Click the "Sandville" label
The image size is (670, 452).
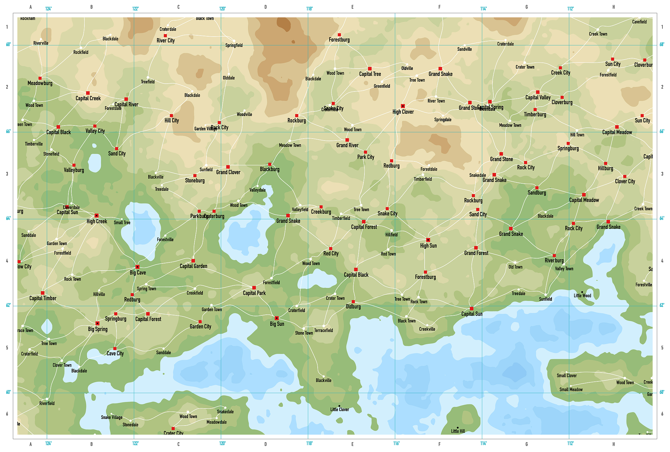pos(465,49)
